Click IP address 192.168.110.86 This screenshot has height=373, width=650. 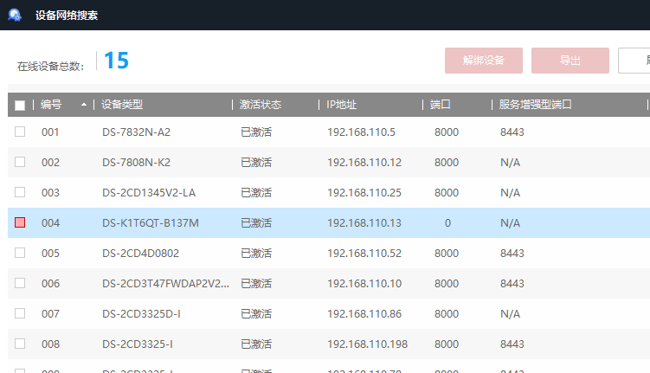[364, 314]
